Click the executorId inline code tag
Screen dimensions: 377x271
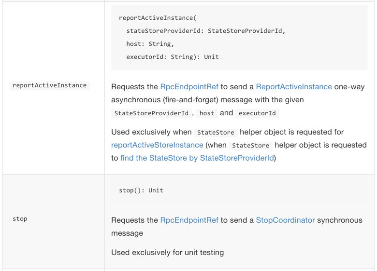(257, 113)
